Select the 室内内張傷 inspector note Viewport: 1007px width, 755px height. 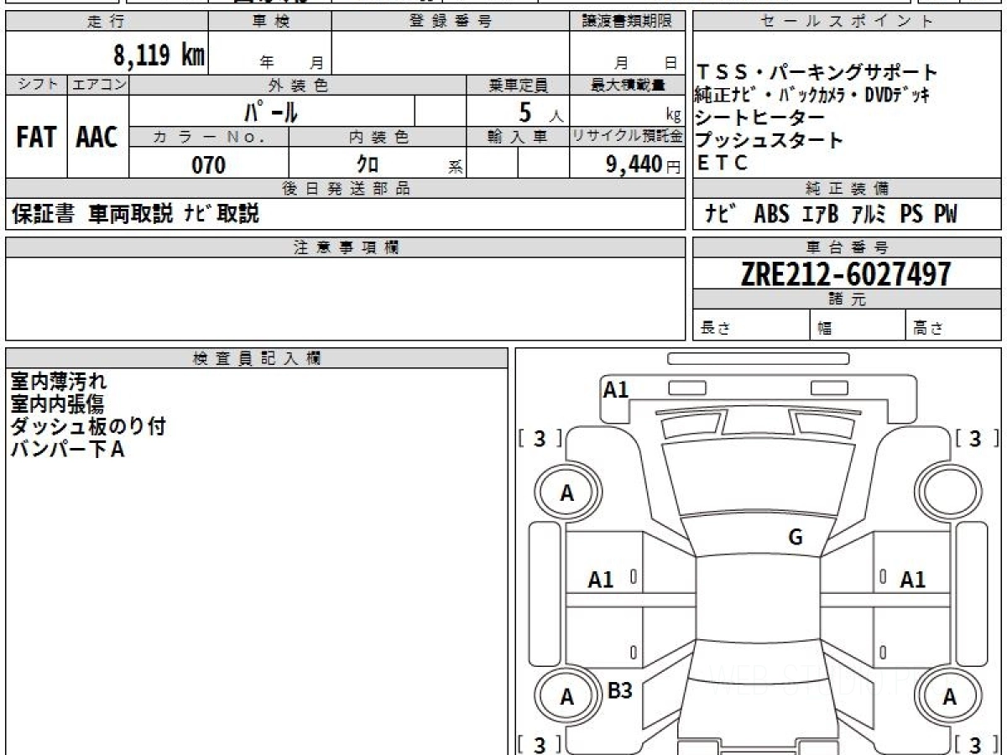pyautogui.click(x=58, y=404)
